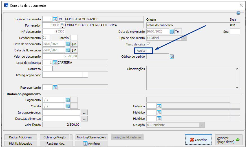This screenshot has width=247, height=148.
Task: Search Fornecedor with the magnifier icon
Action: (x=62, y=24)
